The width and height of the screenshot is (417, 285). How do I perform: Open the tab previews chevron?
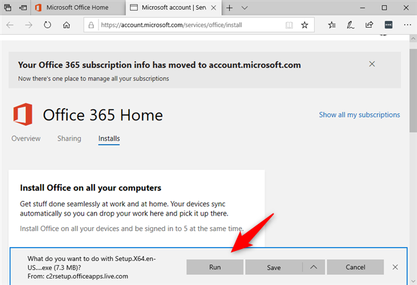[245, 8]
